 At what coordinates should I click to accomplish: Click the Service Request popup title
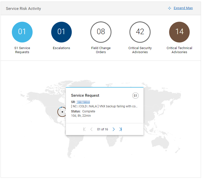[85, 95]
